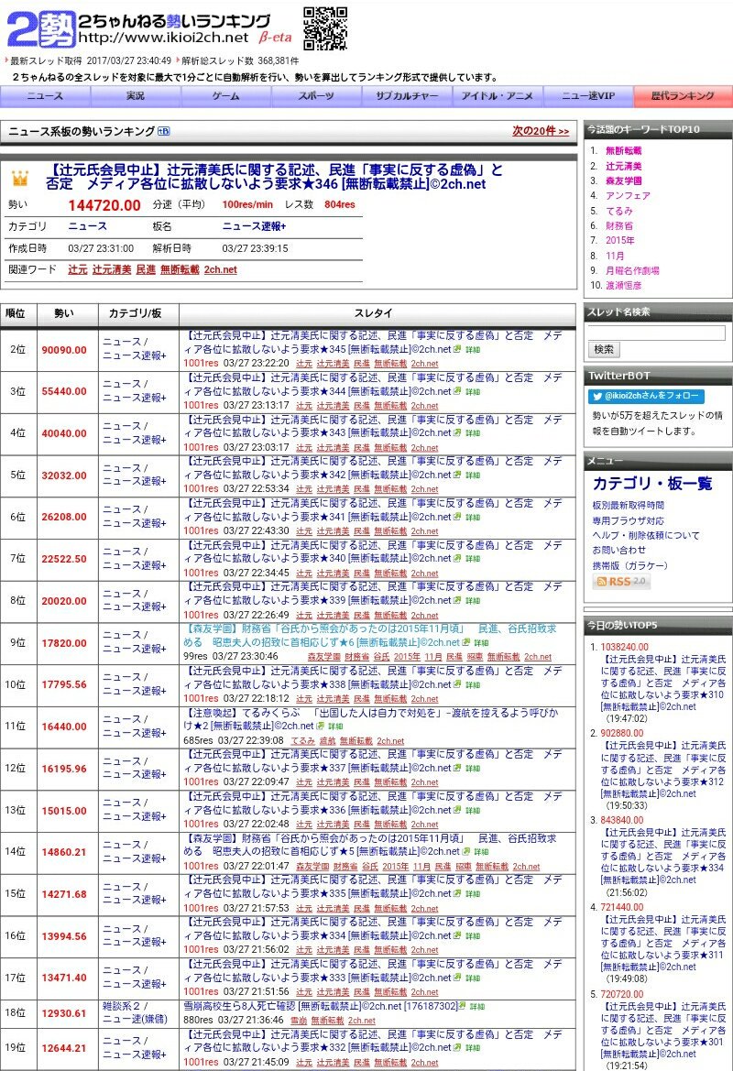Click the 2勢 site logo
The image size is (733, 1071).
pyautogui.click(x=40, y=30)
